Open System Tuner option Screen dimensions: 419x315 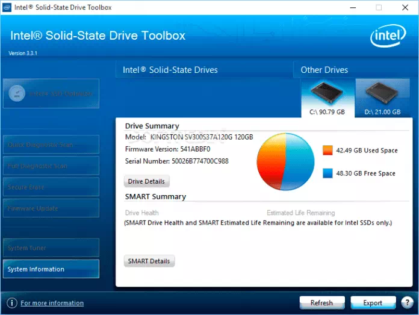point(51,248)
